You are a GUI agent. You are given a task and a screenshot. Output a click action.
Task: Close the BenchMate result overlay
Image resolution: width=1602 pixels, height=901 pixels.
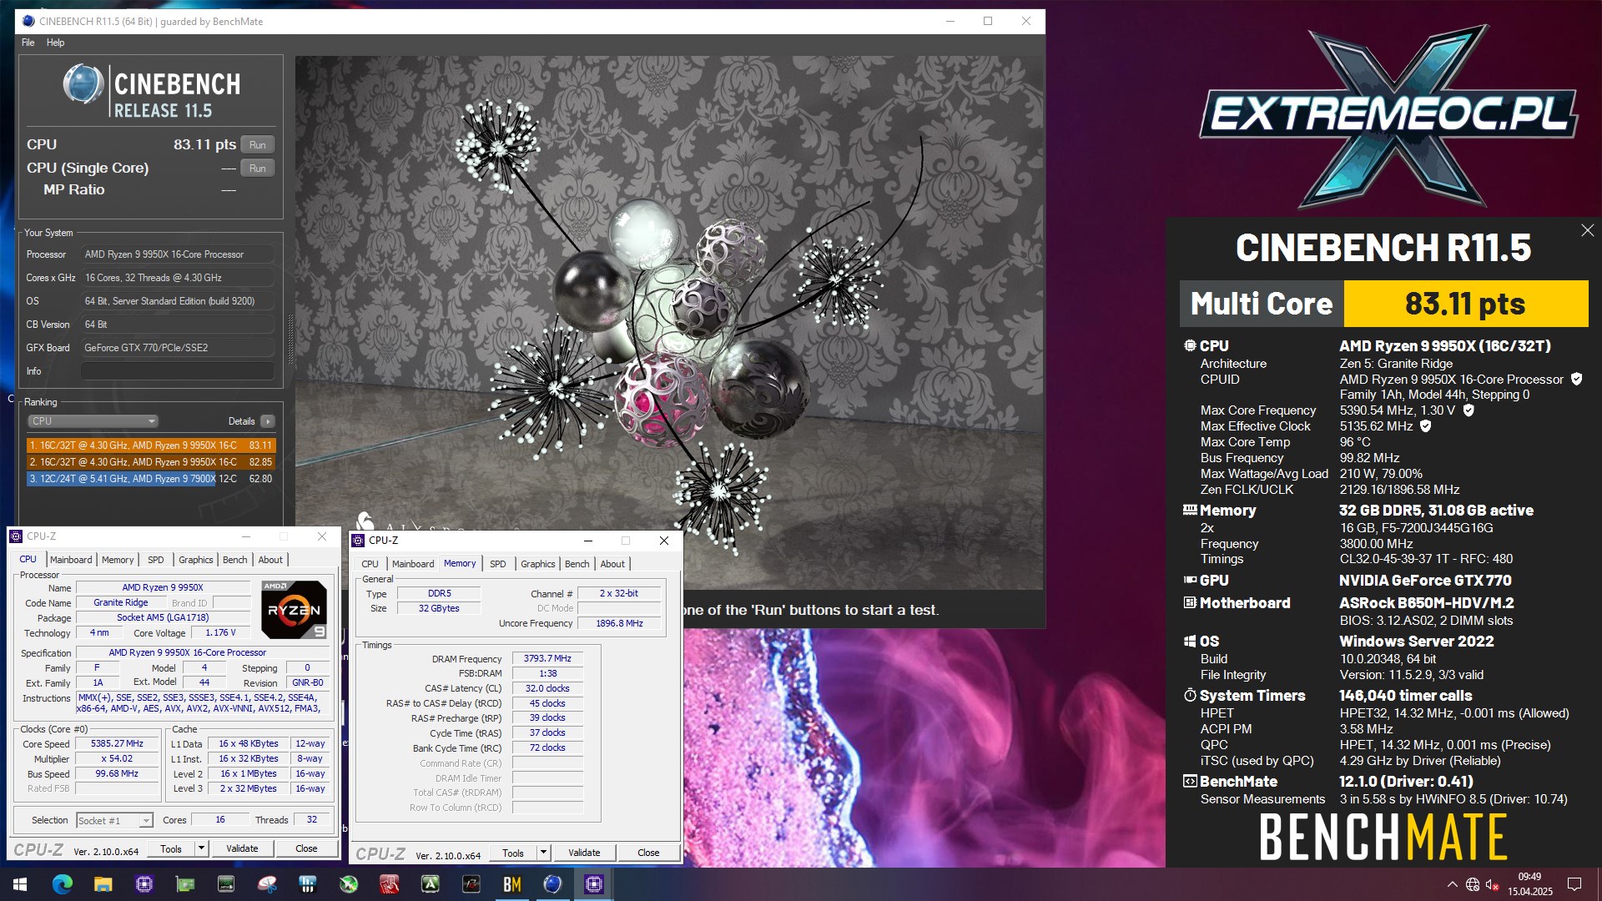click(1587, 230)
